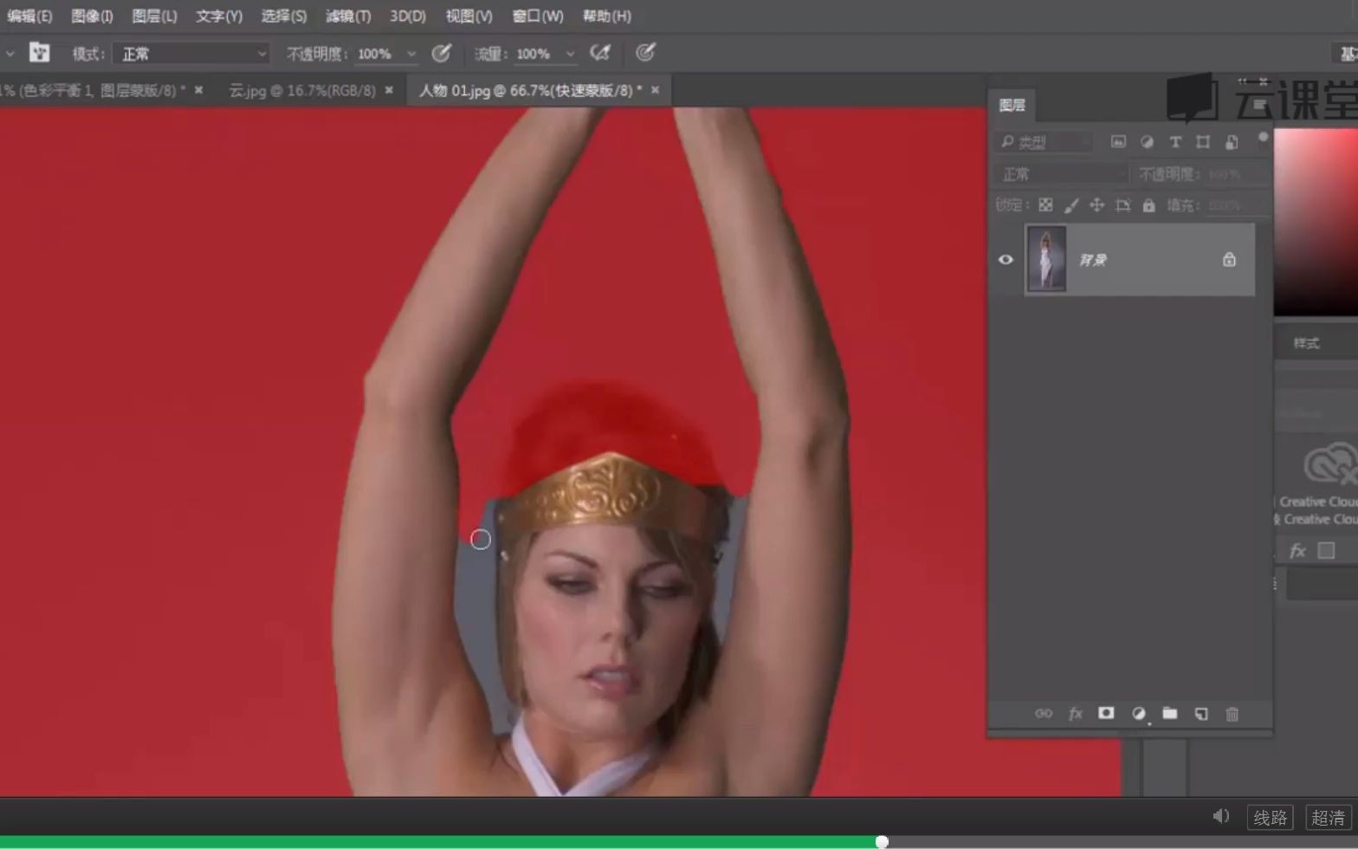Lock image pixels brush icon
Image resolution: width=1358 pixels, height=849 pixels.
(x=1071, y=205)
